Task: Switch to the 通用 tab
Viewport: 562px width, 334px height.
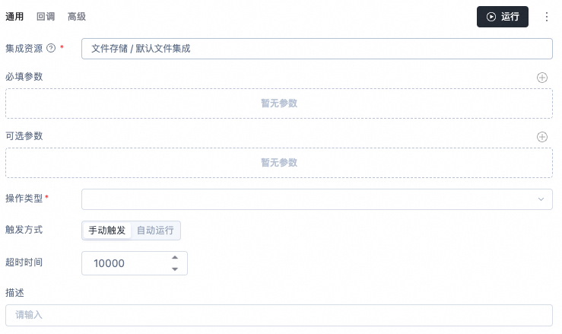Action: (14, 17)
